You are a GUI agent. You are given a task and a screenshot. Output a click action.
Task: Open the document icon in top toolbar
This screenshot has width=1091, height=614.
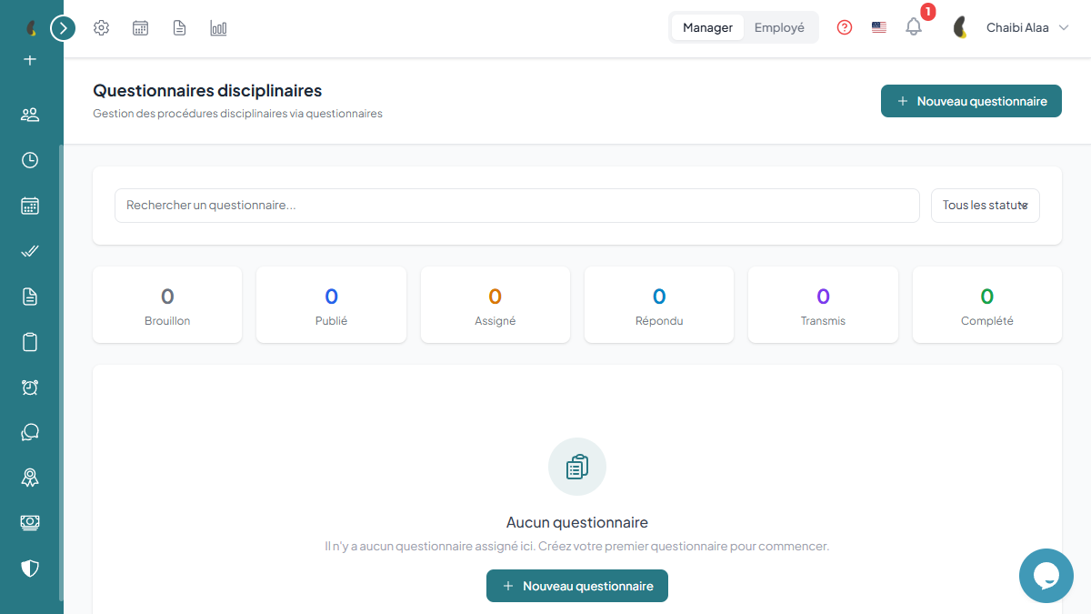(180, 28)
